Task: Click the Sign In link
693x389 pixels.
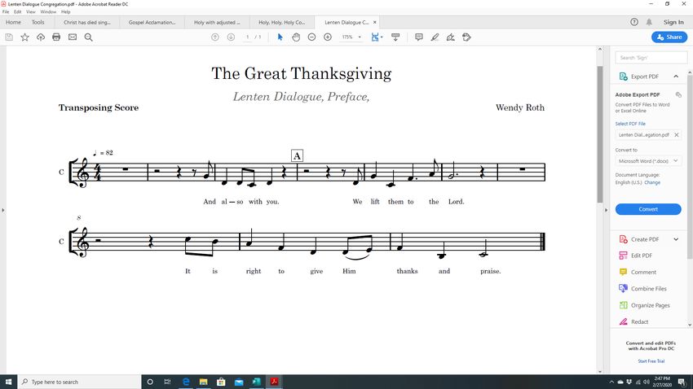Action: pos(673,22)
